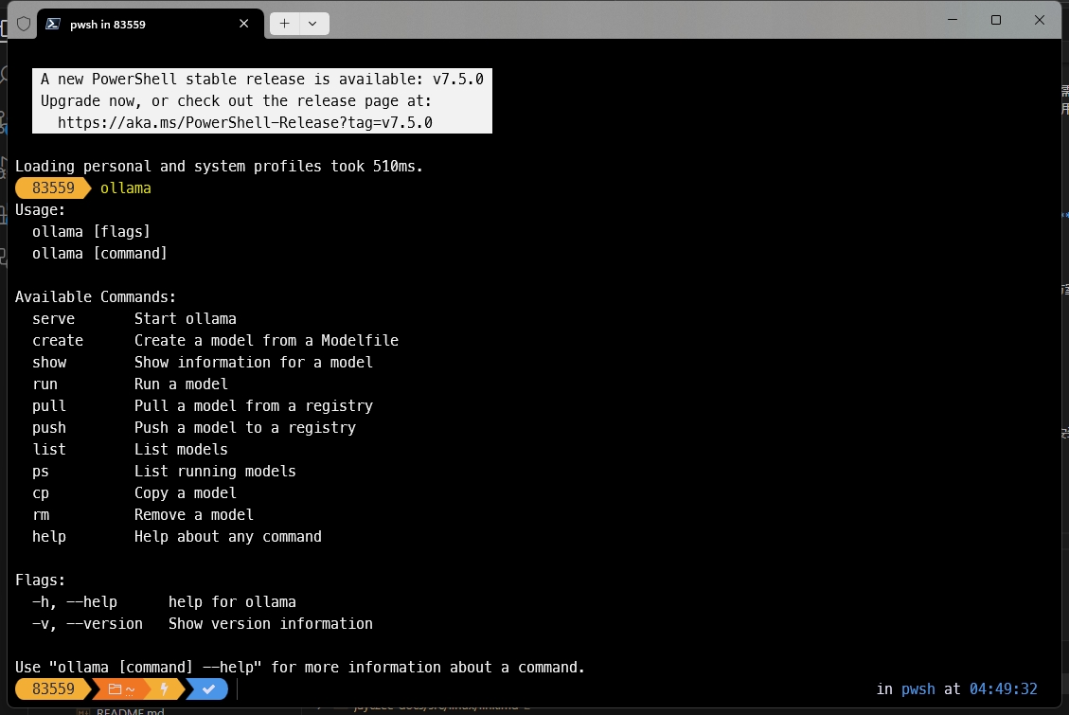Open the aka.ms PowerShell-Release URL
Viewport: 1069px width, 715px height.
click(244, 123)
